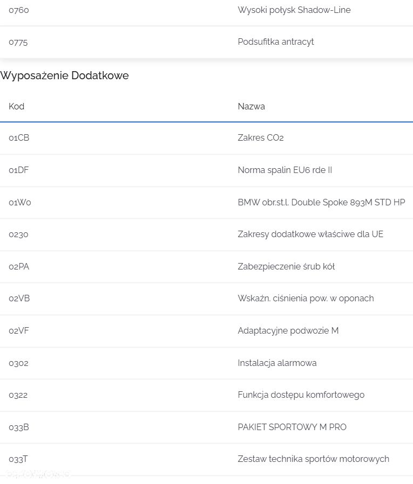Select PAKIET SPORTOWY M PRO entry
The image size is (413, 484).
click(292, 427)
